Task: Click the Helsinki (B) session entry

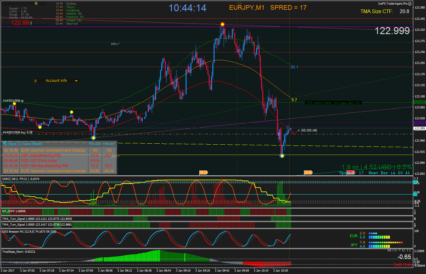Action: pos(69,14)
